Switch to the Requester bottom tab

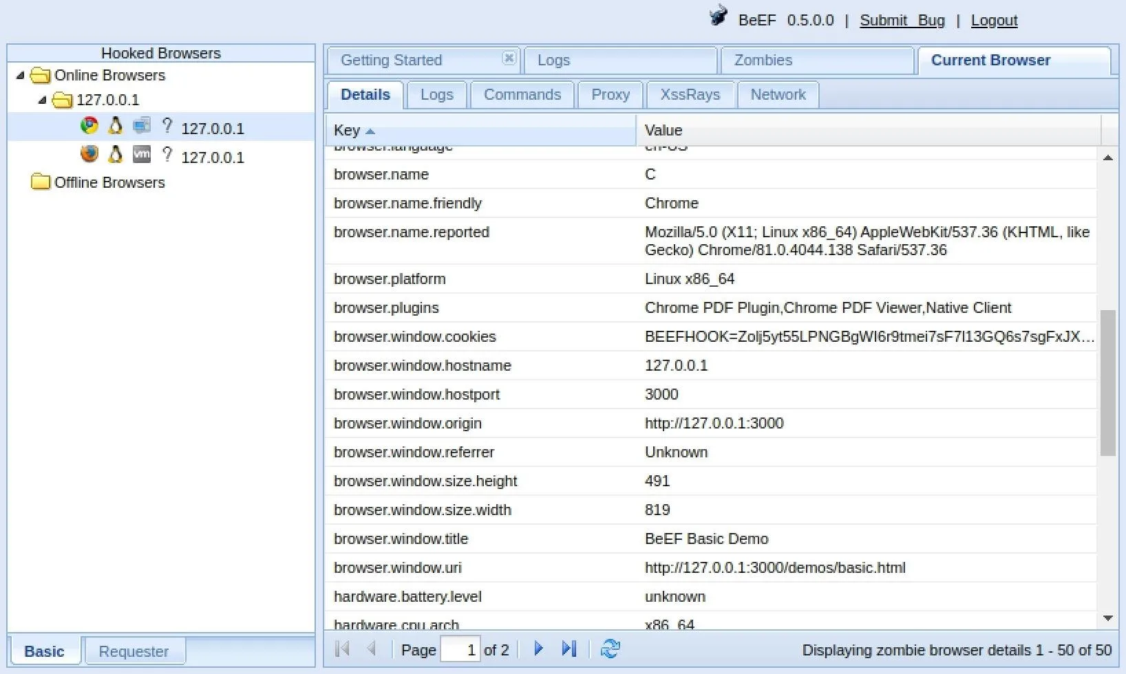coord(134,651)
